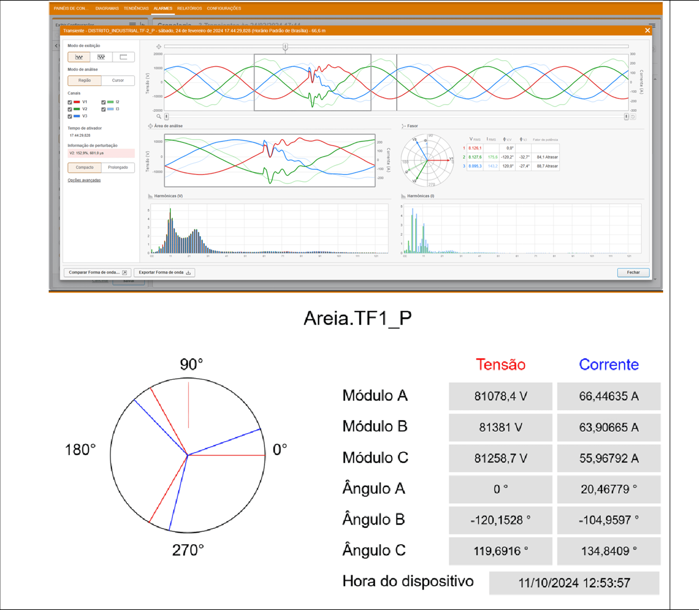Image resolution: width=699 pixels, height=610 pixels.
Task: Open the hamburger menu at background top right
Action: (652, 26)
